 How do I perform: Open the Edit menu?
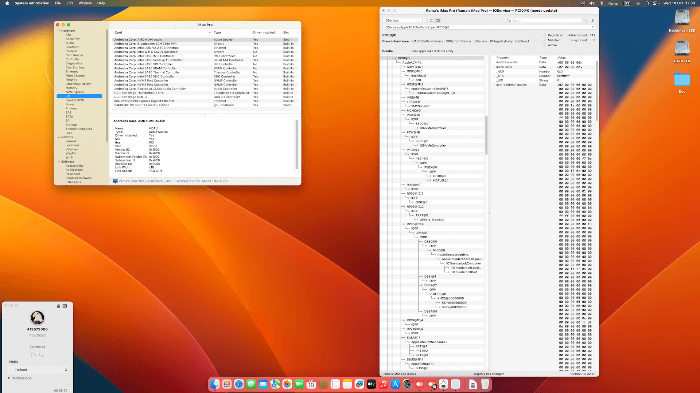click(x=70, y=3)
